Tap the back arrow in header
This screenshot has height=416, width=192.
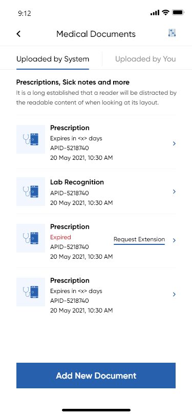18,34
